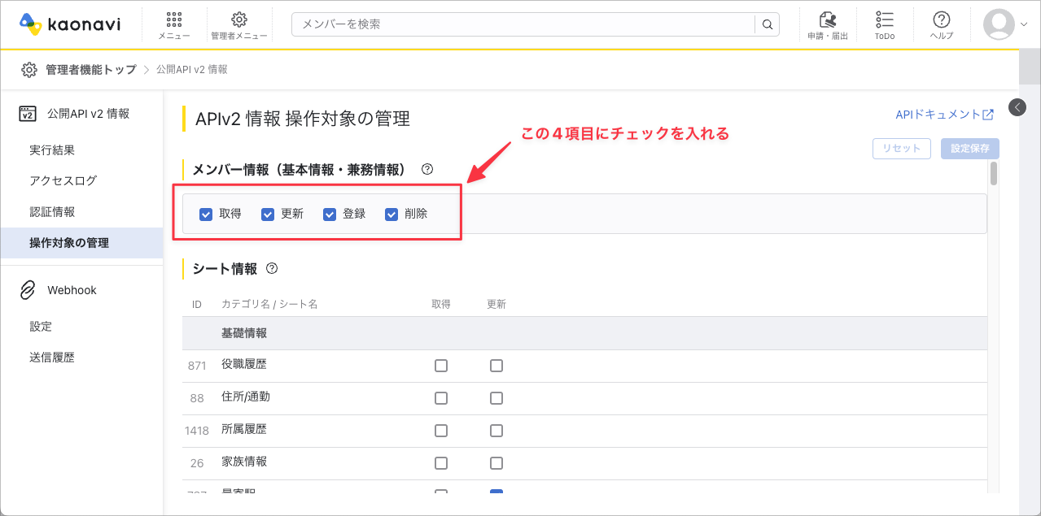
Task: Check 更新 for 役職履歴 row
Action: point(496,366)
